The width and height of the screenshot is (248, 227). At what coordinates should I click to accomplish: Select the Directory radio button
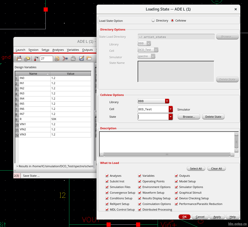pyautogui.click(x=153, y=21)
